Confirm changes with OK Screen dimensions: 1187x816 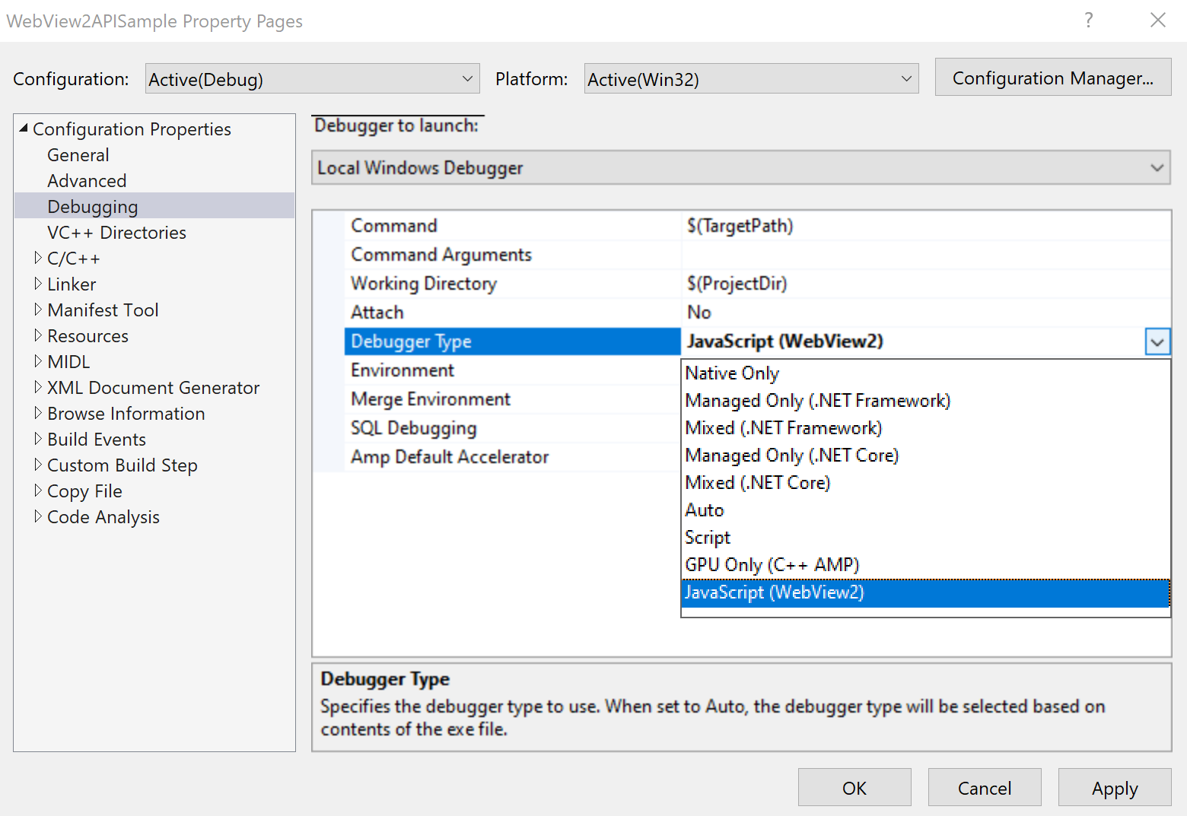(x=854, y=787)
